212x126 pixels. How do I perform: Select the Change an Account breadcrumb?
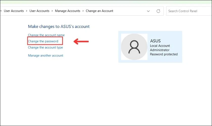click(99, 11)
